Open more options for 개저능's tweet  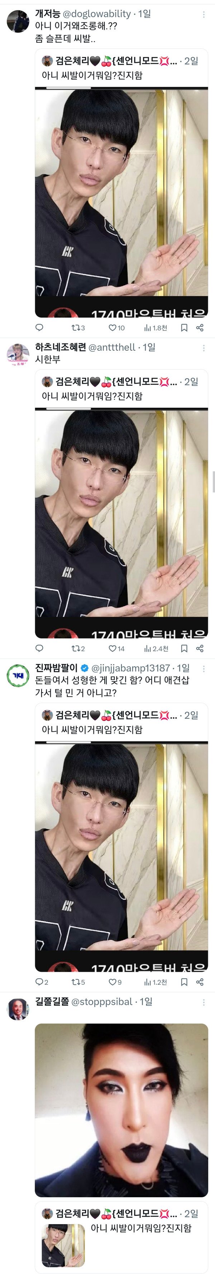pos(204,15)
